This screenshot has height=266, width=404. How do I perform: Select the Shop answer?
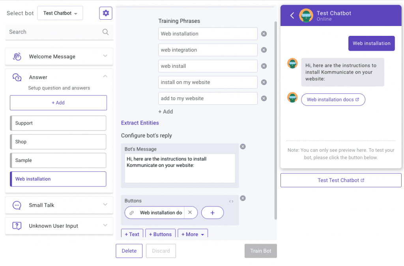pyautogui.click(x=58, y=142)
